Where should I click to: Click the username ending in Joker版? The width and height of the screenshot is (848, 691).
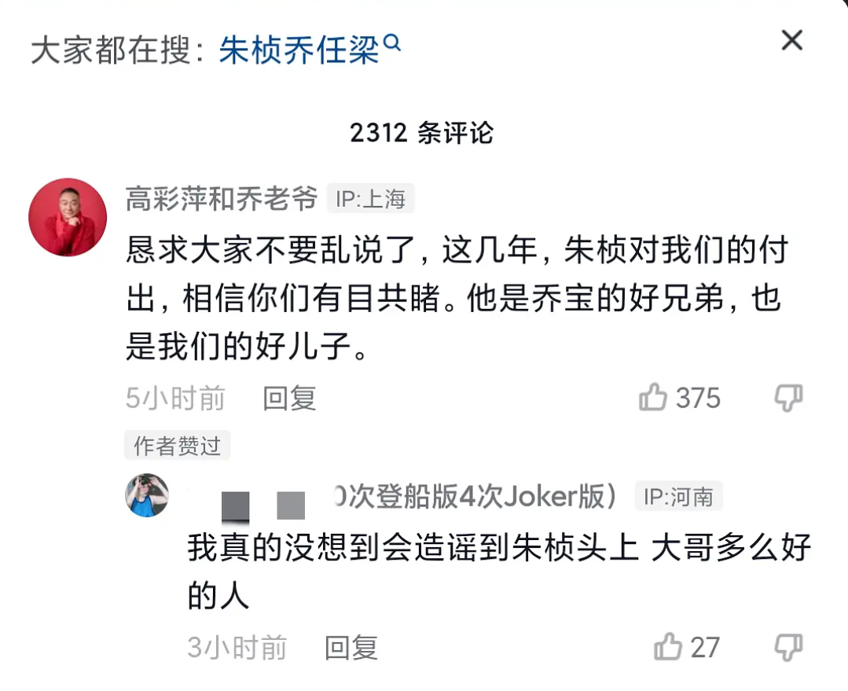pyautogui.click(x=472, y=496)
